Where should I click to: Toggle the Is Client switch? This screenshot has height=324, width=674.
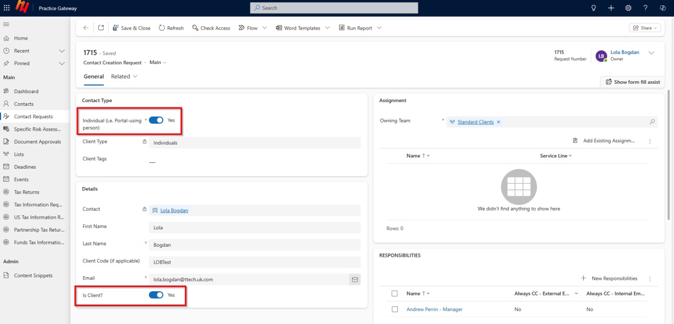coord(156,295)
